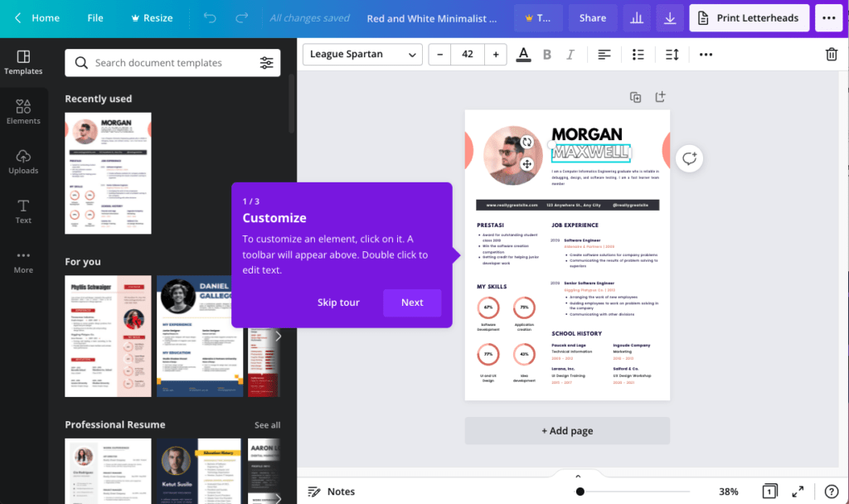
Task: Switch to the Elements tab
Action: click(x=23, y=111)
